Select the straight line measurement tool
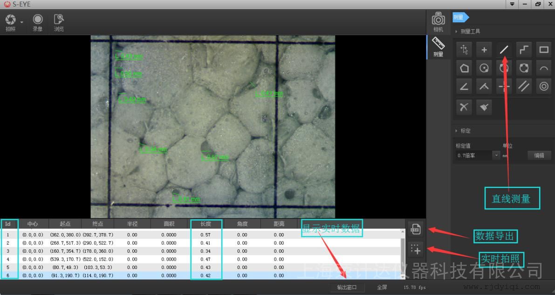This screenshot has height=295, width=555. point(504,50)
